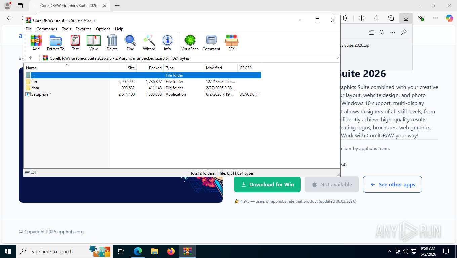Image resolution: width=457 pixels, height=258 pixels.
Task: Open the Find tool in WinRAR
Action: pos(130,43)
